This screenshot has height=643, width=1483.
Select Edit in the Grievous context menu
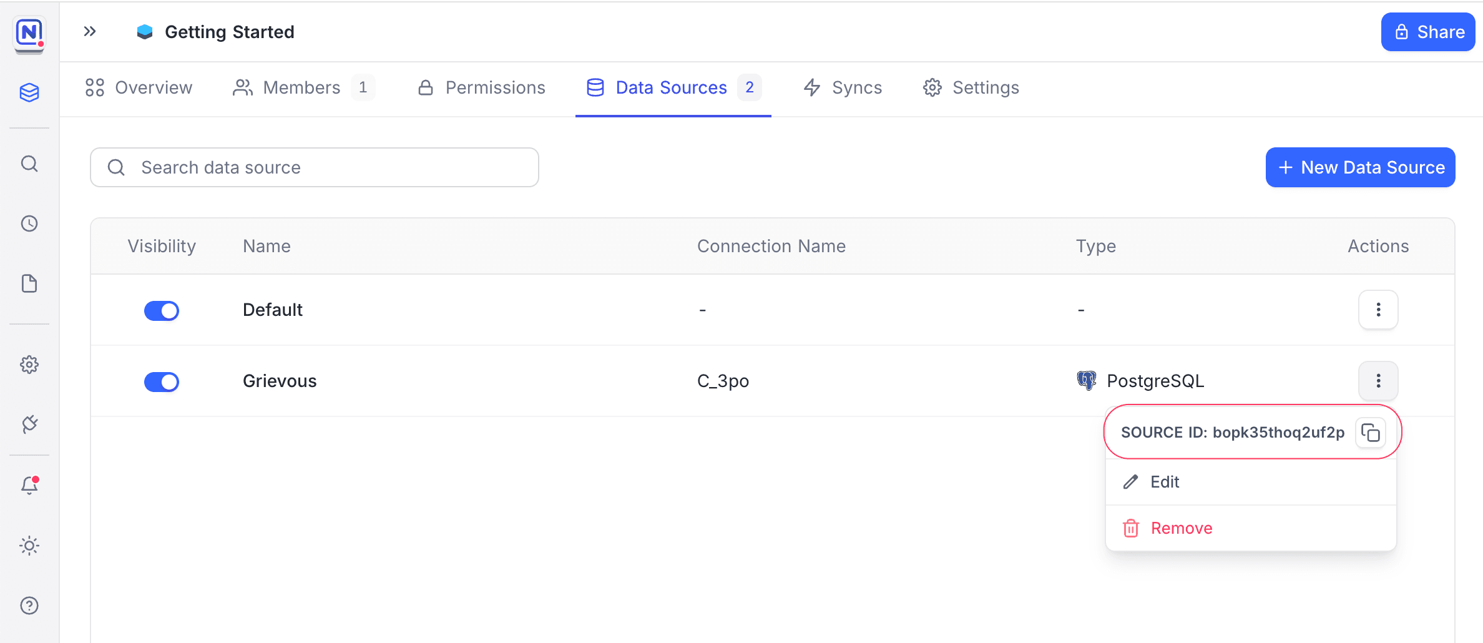[1164, 482]
